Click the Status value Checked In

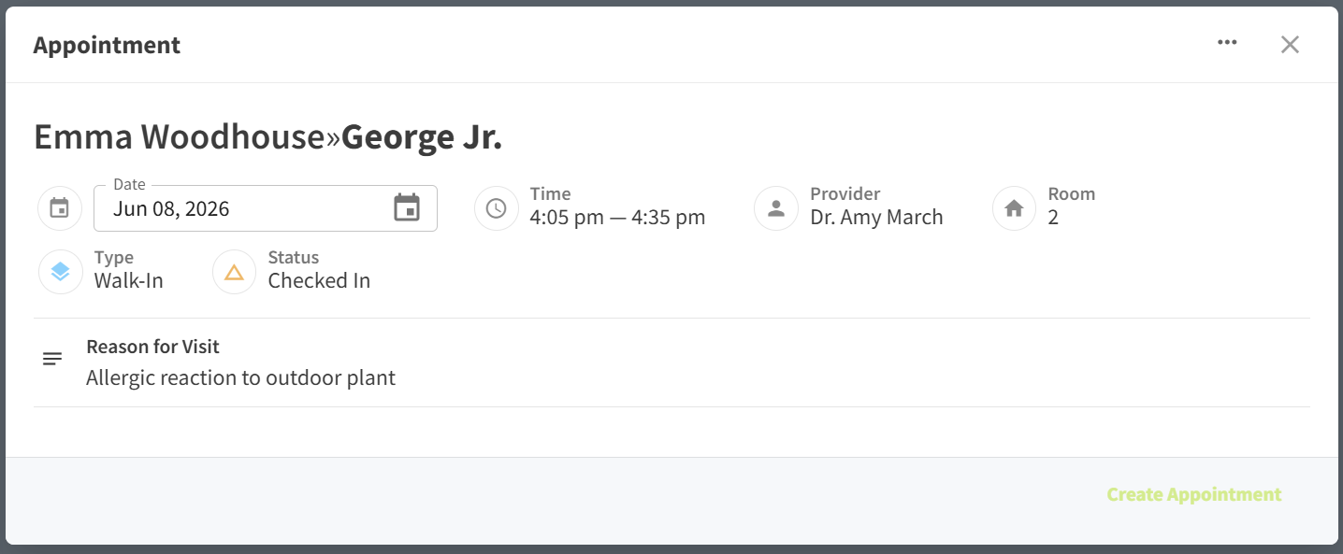(x=319, y=280)
